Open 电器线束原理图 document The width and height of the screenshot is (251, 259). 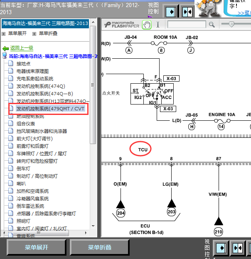coord(32,71)
